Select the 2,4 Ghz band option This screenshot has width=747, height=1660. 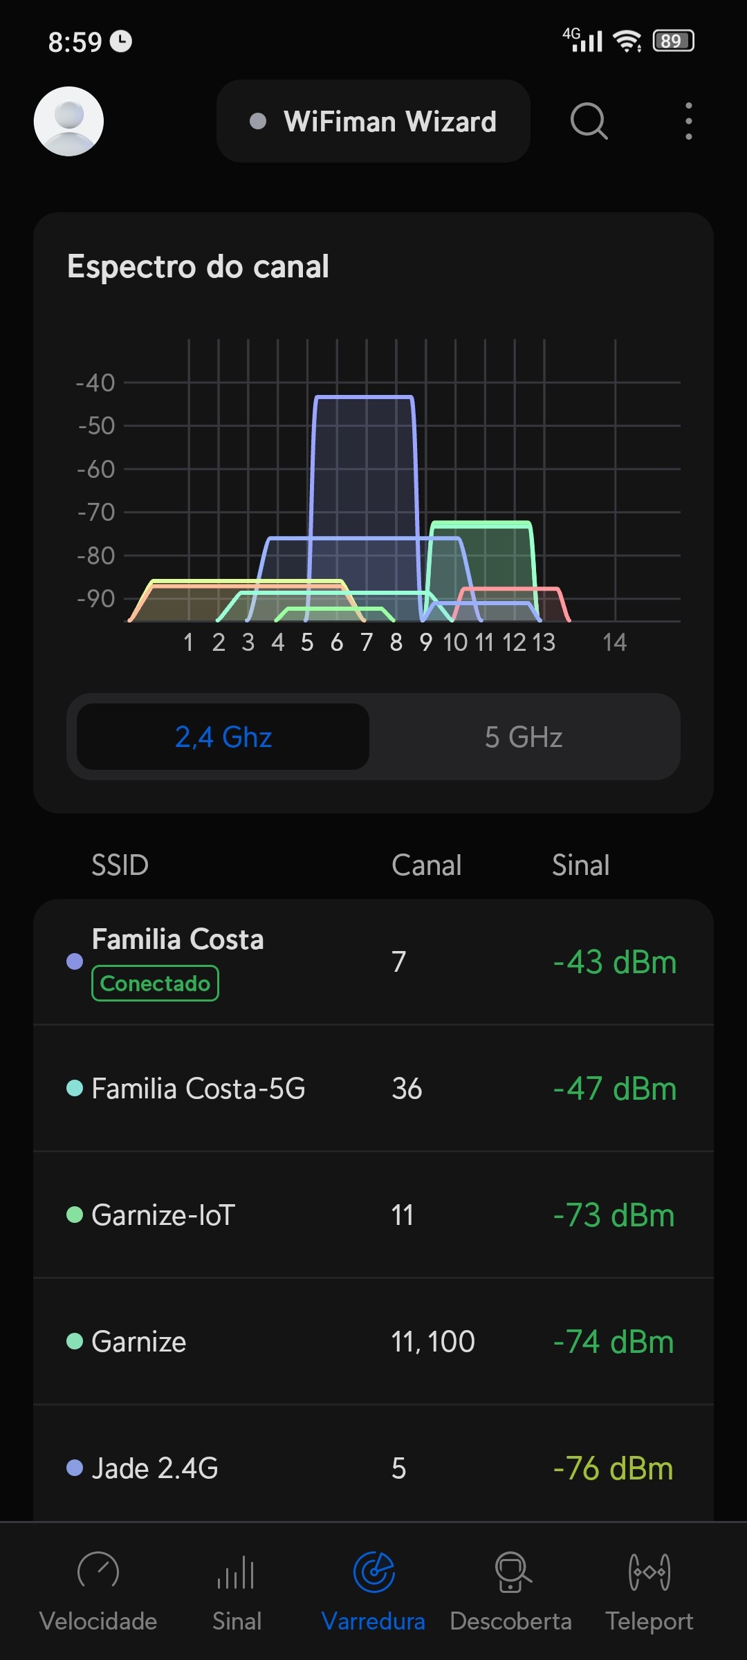tap(223, 737)
